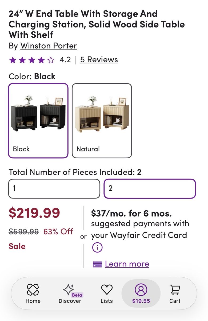Screen dimensions: 208x321
Task: Tap the $219.99 sale price
Action: click(x=34, y=213)
